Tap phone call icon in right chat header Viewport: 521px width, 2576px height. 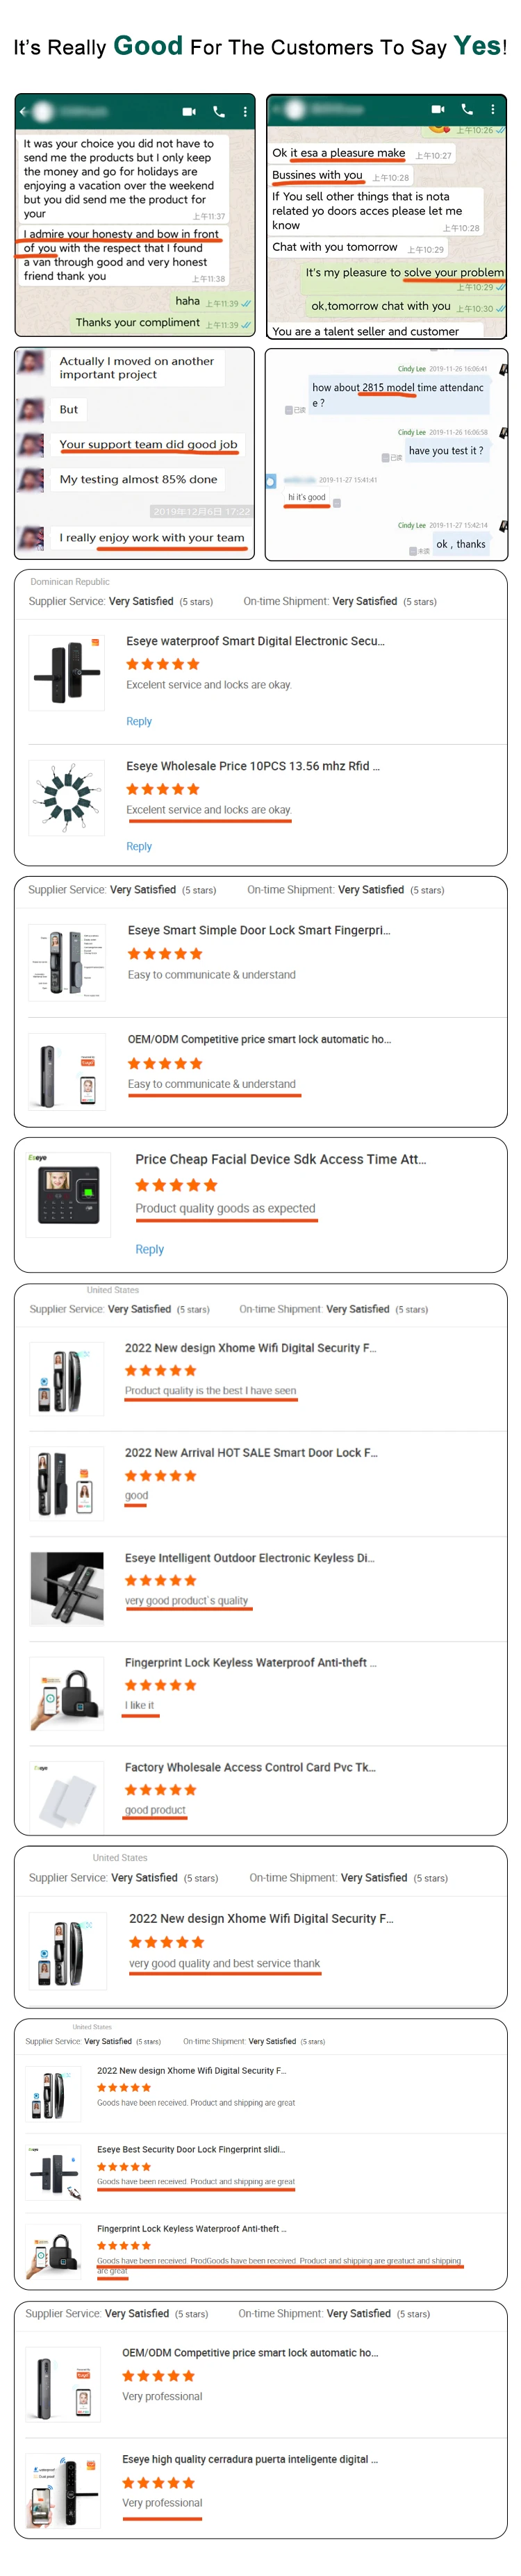467,109
